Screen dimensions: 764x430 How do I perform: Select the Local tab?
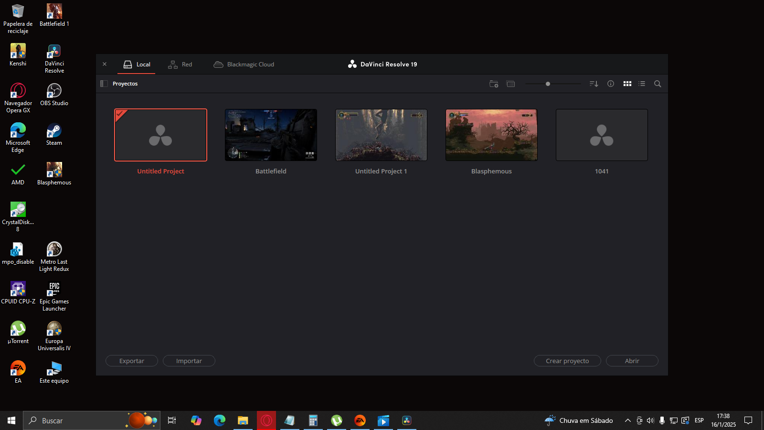[x=137, y=64]
